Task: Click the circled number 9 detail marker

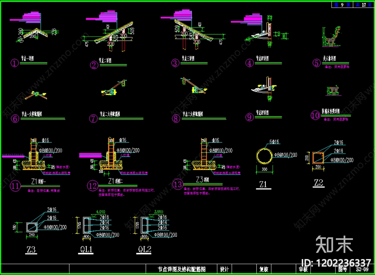Action: point(249,117)
